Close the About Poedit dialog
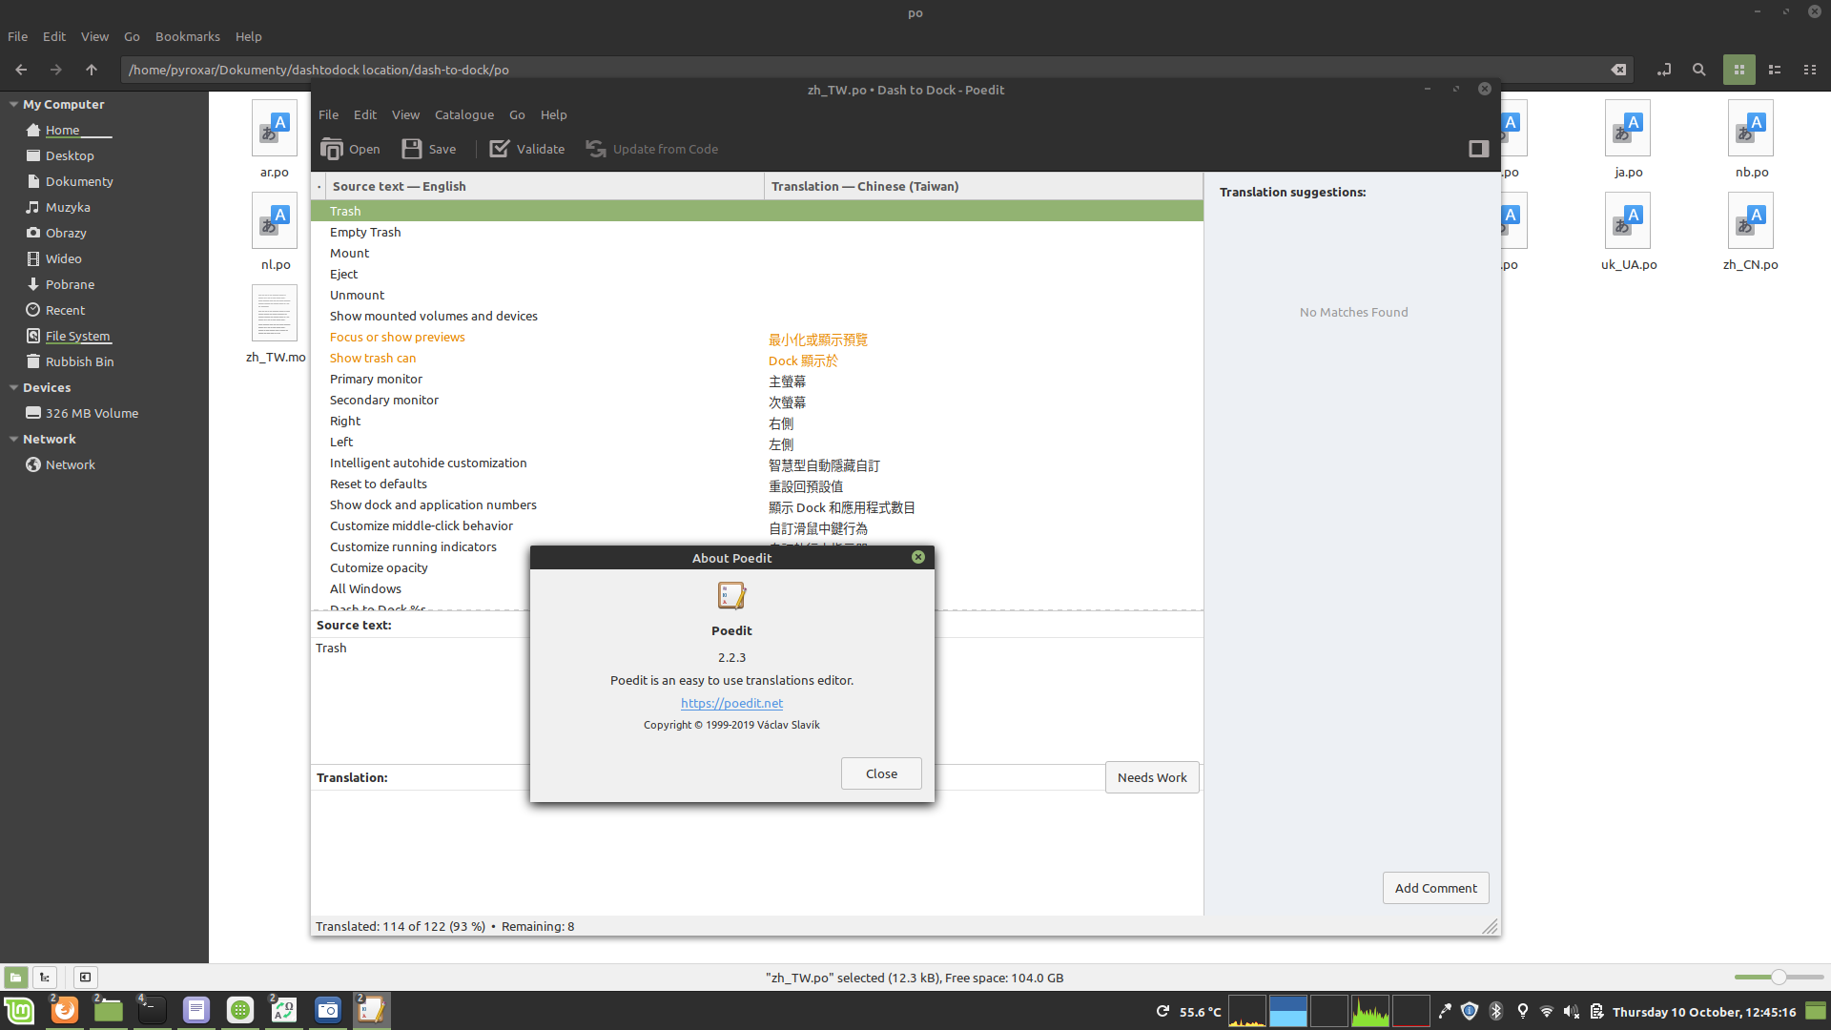 point(881,773)
